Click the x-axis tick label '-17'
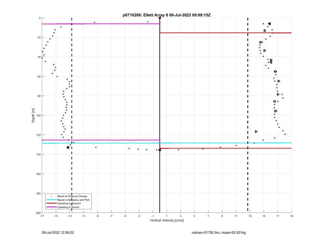This screenshot has width=322, height=239. click(42, 216)
